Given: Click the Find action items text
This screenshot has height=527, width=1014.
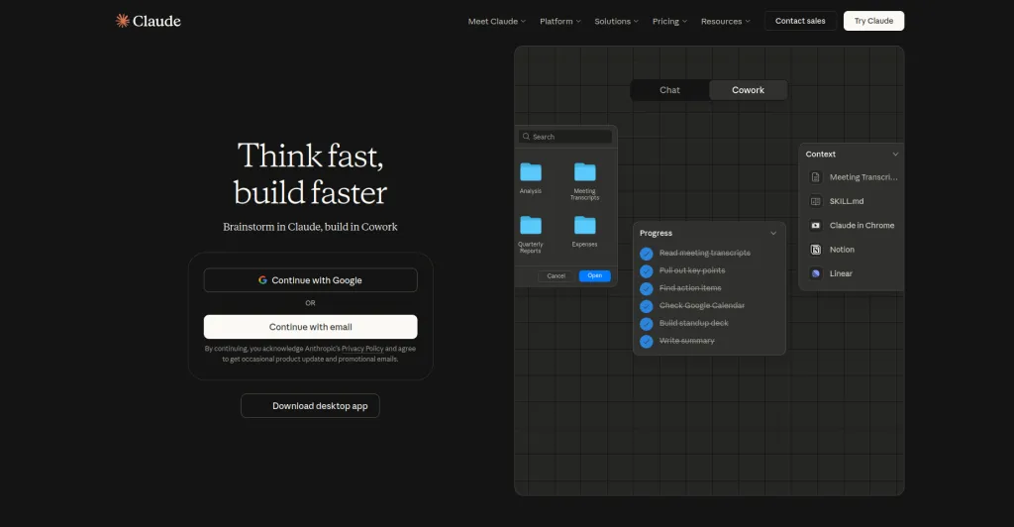Looking at the screenshot, I should click(690, 287).
